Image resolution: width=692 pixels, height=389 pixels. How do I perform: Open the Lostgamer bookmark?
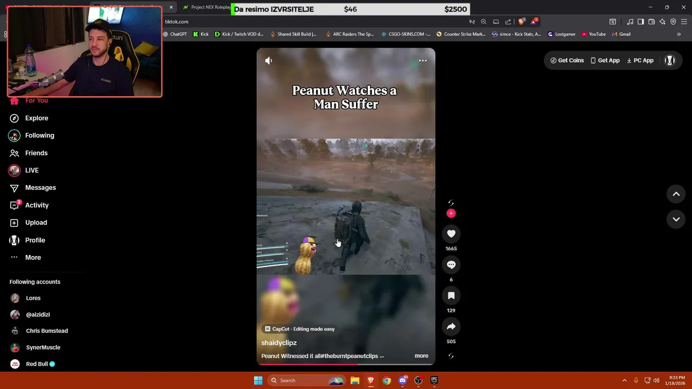pos(561,34)
